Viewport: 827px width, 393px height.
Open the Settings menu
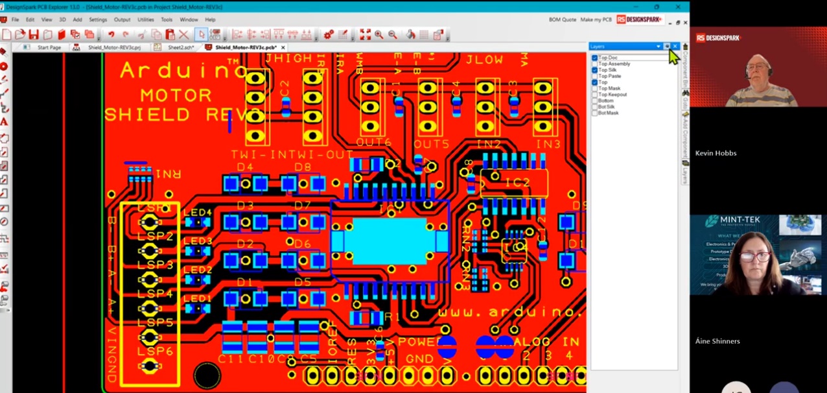pyautogui.click(x=98, y=19)
